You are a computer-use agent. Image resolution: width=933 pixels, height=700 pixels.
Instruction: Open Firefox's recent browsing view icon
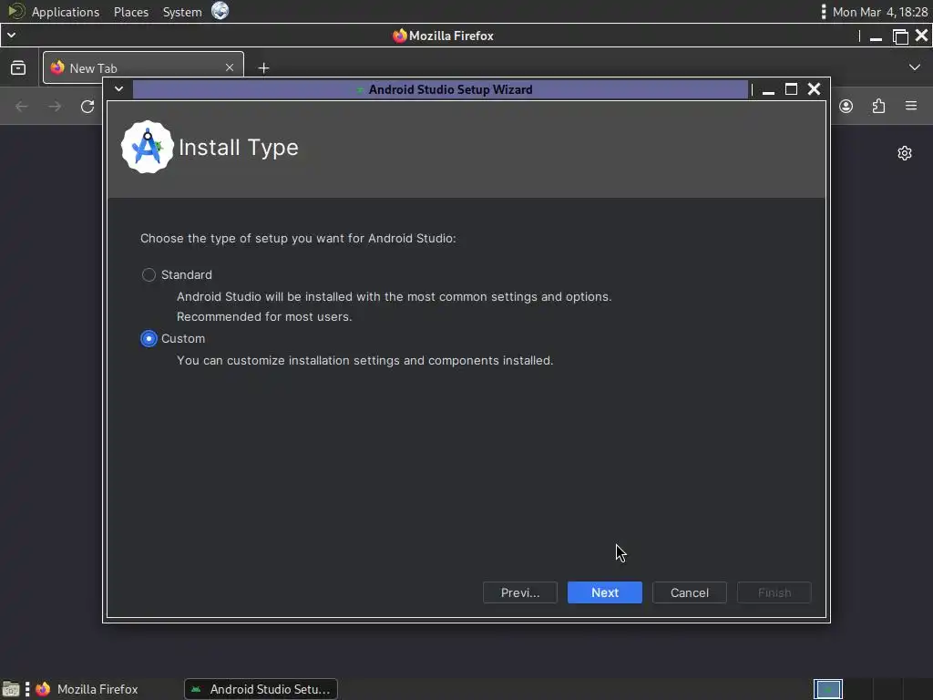tap(18, 67)
